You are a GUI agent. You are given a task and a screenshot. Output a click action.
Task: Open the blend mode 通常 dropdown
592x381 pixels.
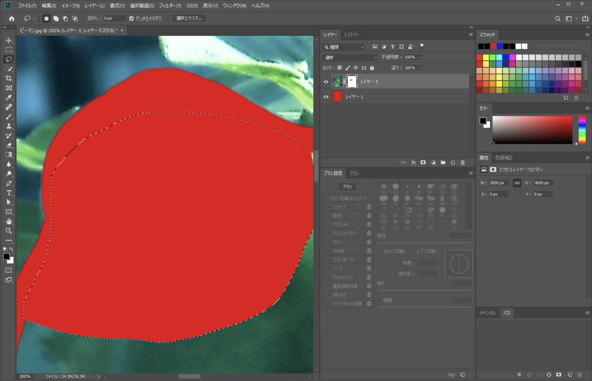coord(350,58)
